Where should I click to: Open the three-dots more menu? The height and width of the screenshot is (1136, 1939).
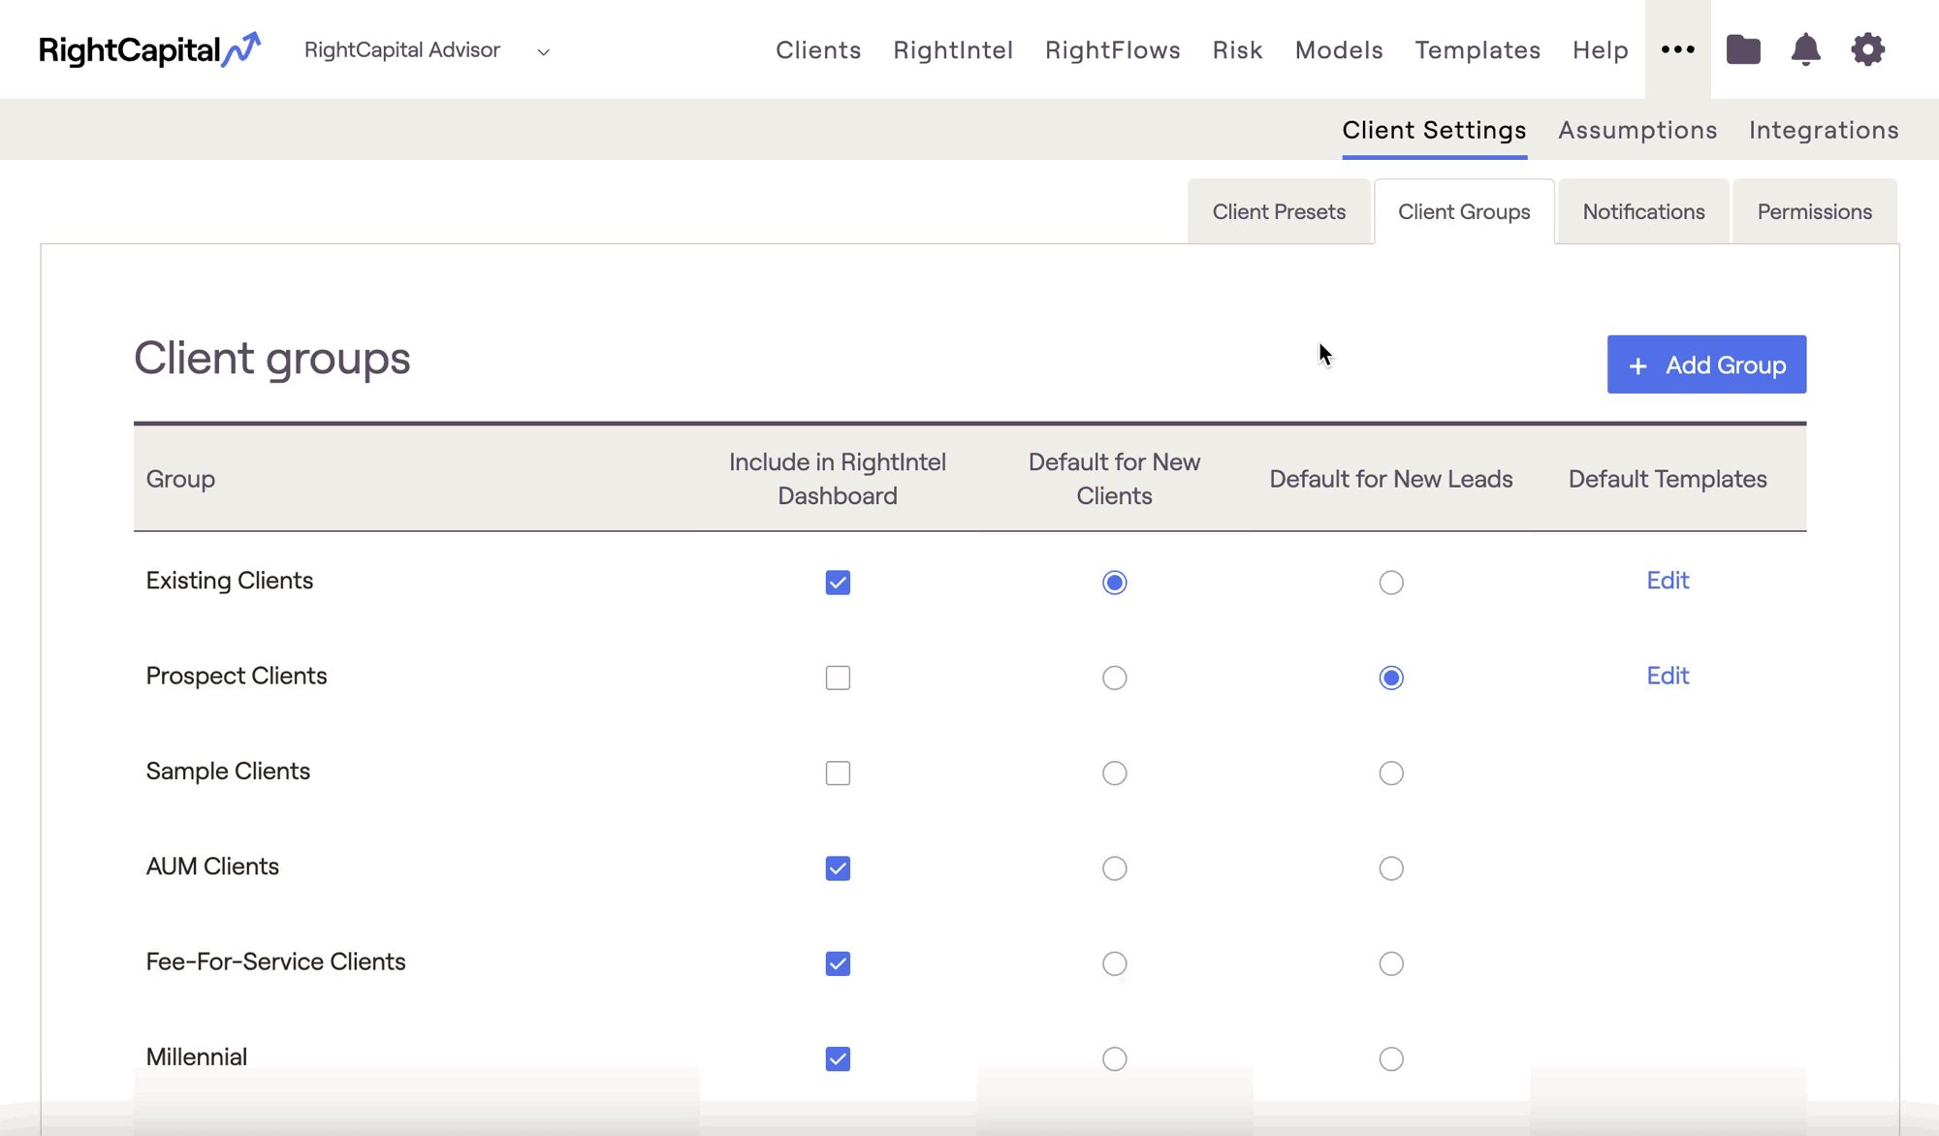(1677, 49)
